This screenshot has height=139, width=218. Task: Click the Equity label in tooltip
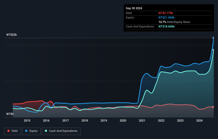pos(130,17)
